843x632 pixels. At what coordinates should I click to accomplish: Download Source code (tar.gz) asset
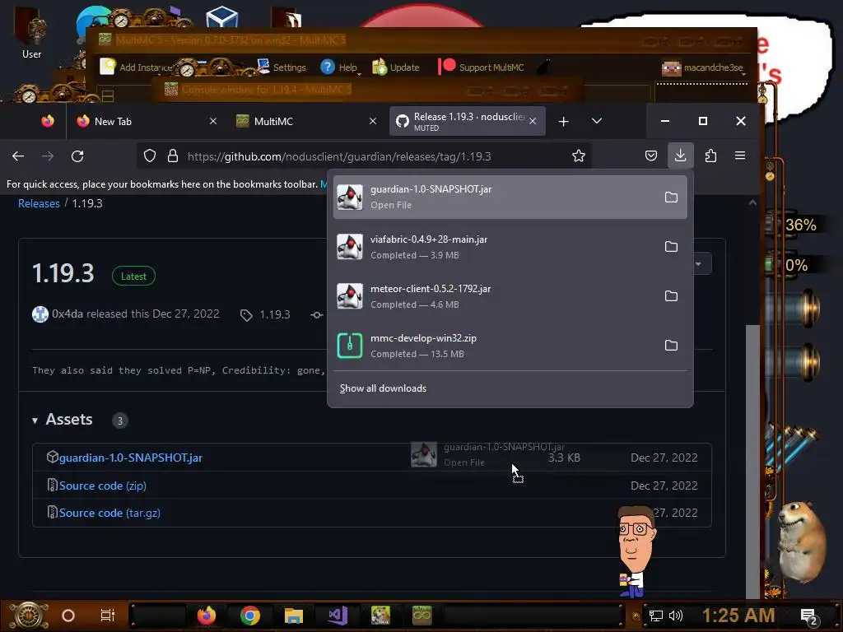pos(109,513)
